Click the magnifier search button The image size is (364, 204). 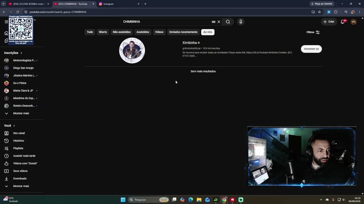(x=228, y=22)
